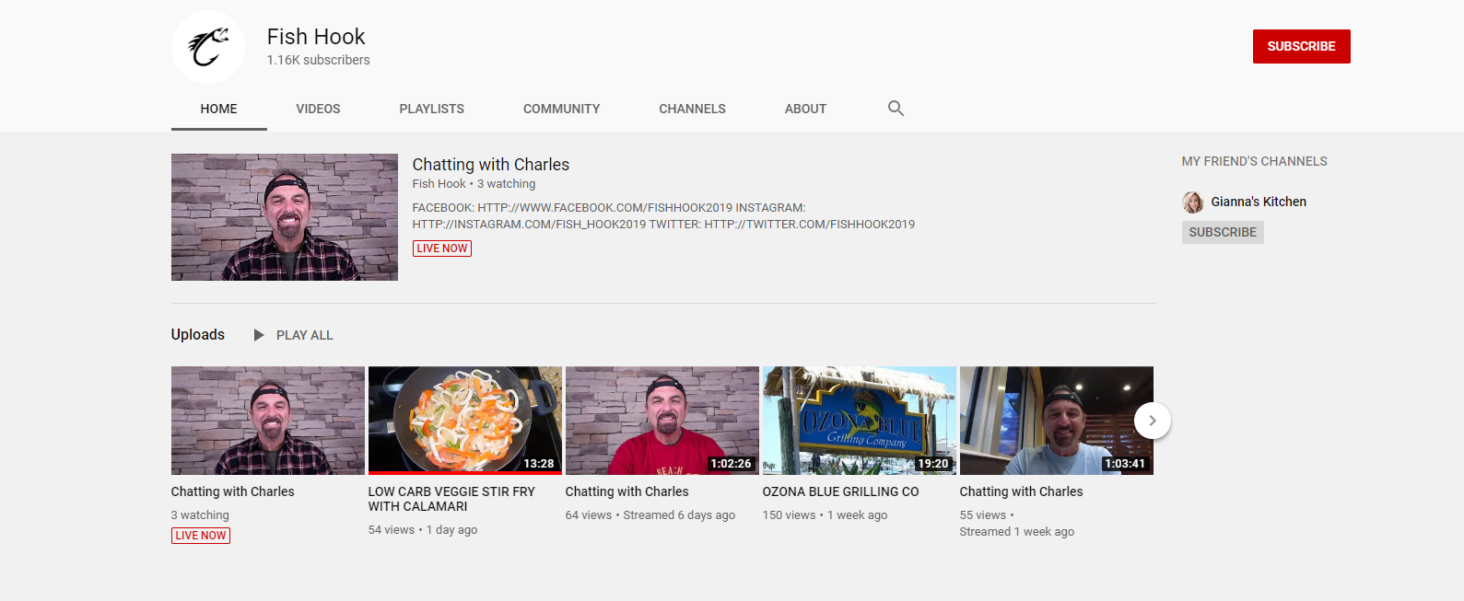Open the Gianna's Kitchen channel link

coord(1259,202)
